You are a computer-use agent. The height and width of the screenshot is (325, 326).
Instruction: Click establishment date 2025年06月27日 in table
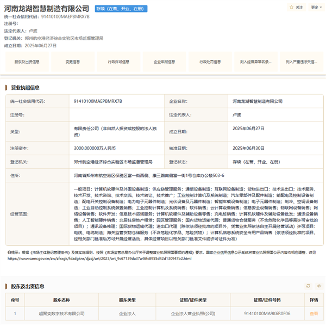point(248,128)
